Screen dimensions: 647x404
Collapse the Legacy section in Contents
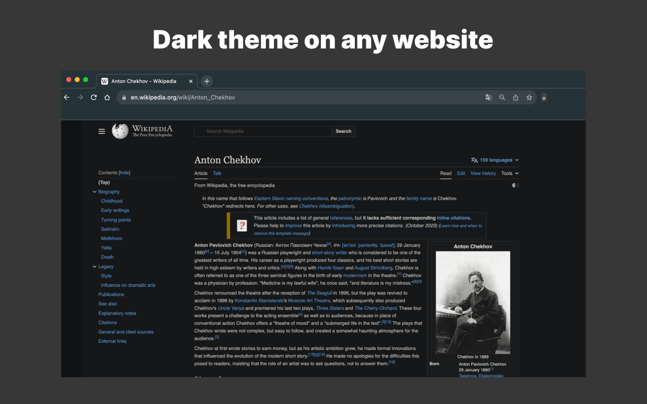(95, 266)
